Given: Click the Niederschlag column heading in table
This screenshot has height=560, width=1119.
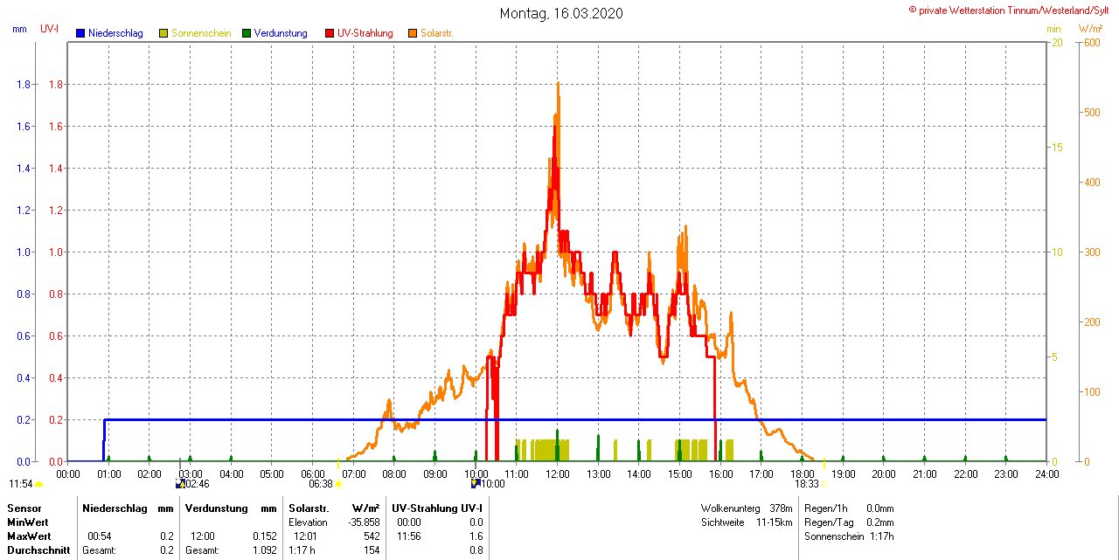Looking at the screenshot, I should pyautogui.click(x=116, y=508).
